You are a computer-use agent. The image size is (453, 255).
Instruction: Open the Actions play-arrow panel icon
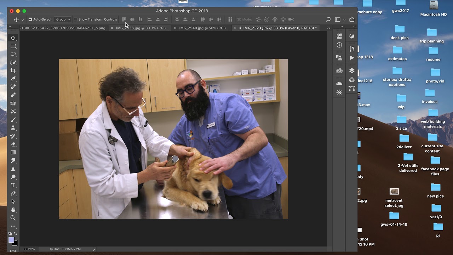pyautogui.click(x=352, y=57)
